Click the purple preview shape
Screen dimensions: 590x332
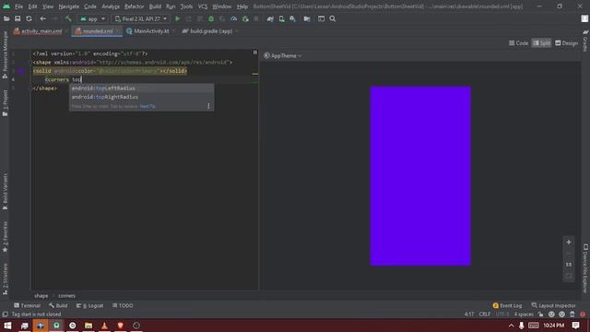point(420,176)
